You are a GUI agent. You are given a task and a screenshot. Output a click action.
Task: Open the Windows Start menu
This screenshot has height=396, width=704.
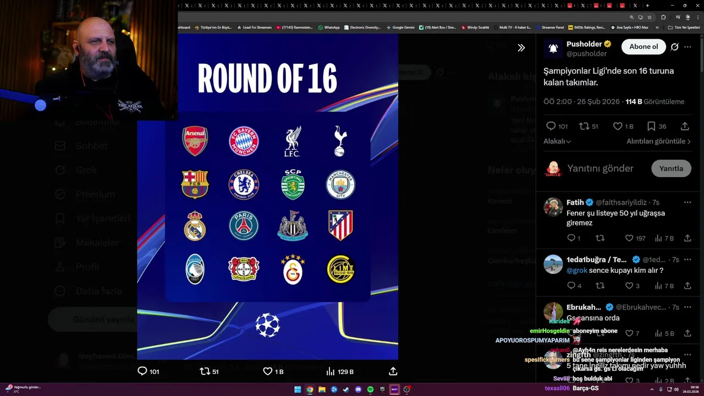[298, 389]
